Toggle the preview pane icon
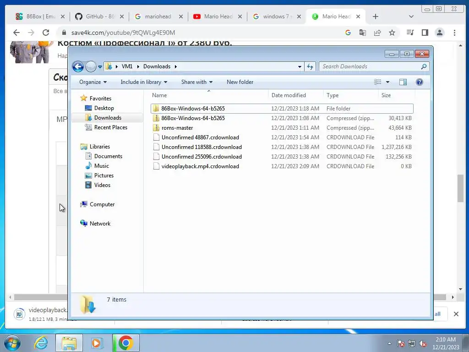The image size is (469, 352). [403, 82]
